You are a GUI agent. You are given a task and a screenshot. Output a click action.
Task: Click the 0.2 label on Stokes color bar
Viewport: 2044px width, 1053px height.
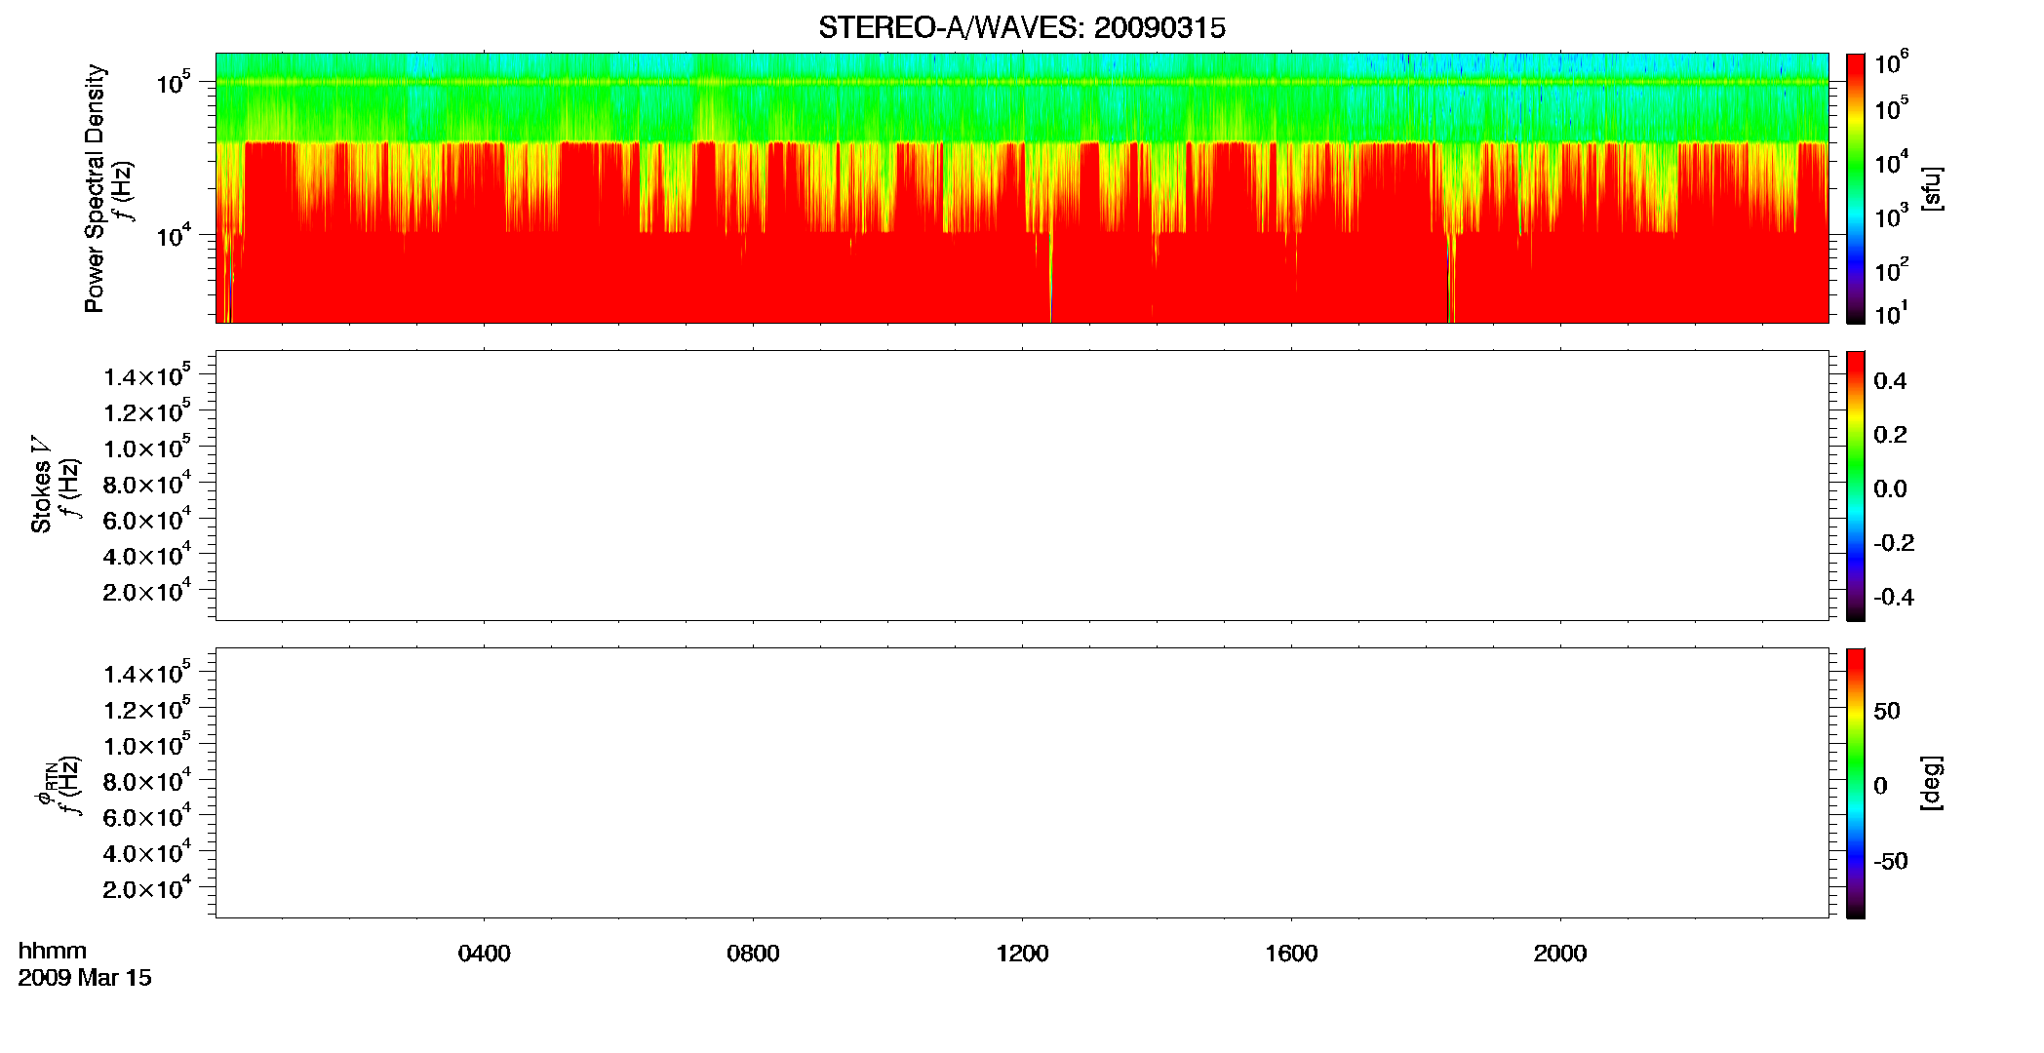(1890, 435)
